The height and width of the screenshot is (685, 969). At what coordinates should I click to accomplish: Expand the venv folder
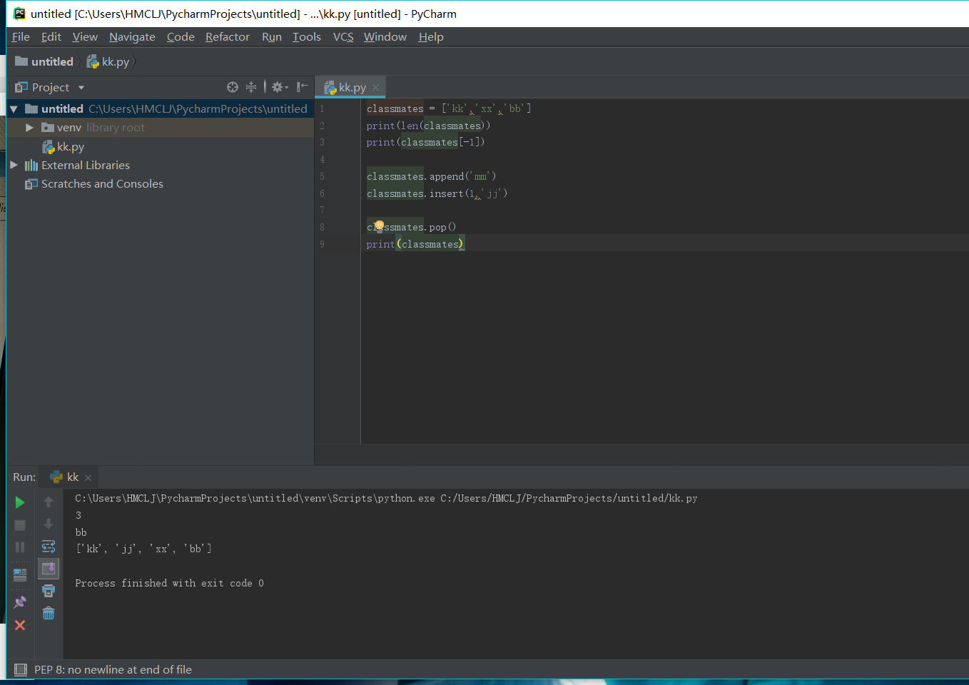tap(29, 128)
